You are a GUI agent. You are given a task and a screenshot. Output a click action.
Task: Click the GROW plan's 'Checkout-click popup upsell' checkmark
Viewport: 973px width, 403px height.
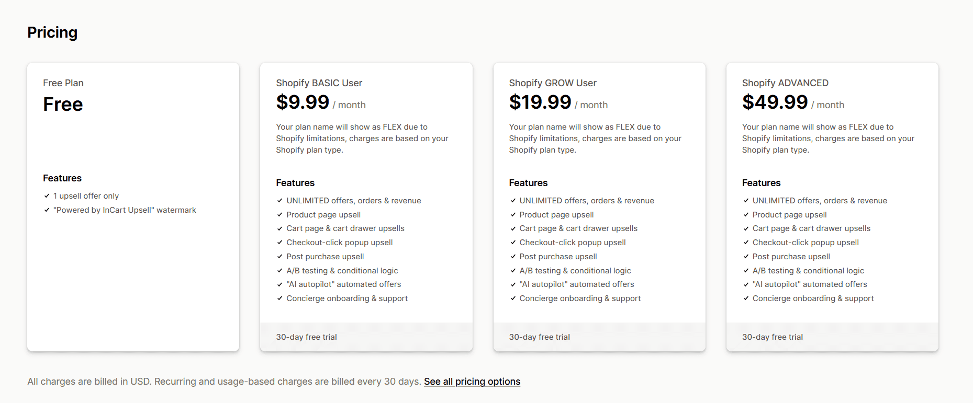513,243
